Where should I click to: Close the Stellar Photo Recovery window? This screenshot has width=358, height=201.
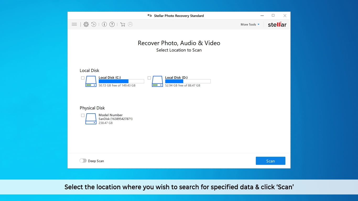(285, 16)
